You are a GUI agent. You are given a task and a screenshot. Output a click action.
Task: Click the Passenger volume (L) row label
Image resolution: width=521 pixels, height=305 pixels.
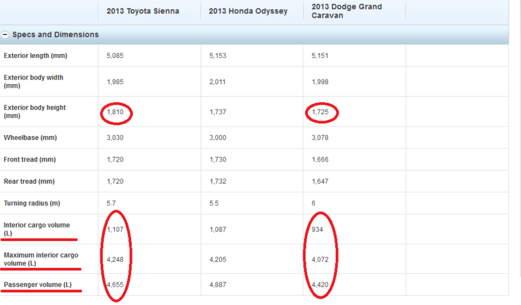[38, 285]
